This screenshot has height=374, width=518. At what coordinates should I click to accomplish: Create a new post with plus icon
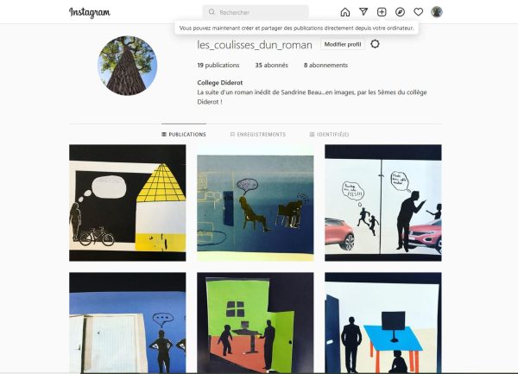pos(382,12)
